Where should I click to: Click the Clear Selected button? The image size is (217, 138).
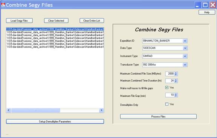56,21
